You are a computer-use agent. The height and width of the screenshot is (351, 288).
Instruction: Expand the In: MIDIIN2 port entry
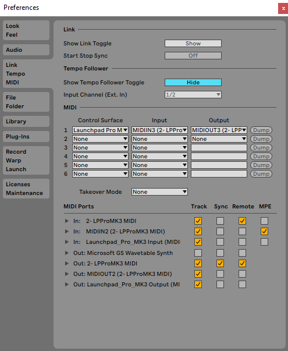click(x=67, y=231)
